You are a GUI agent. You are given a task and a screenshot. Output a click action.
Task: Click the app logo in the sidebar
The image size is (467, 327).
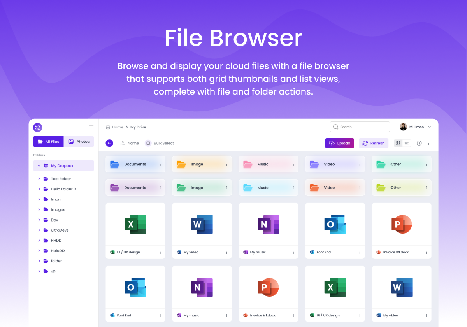(x=37, y=127)
